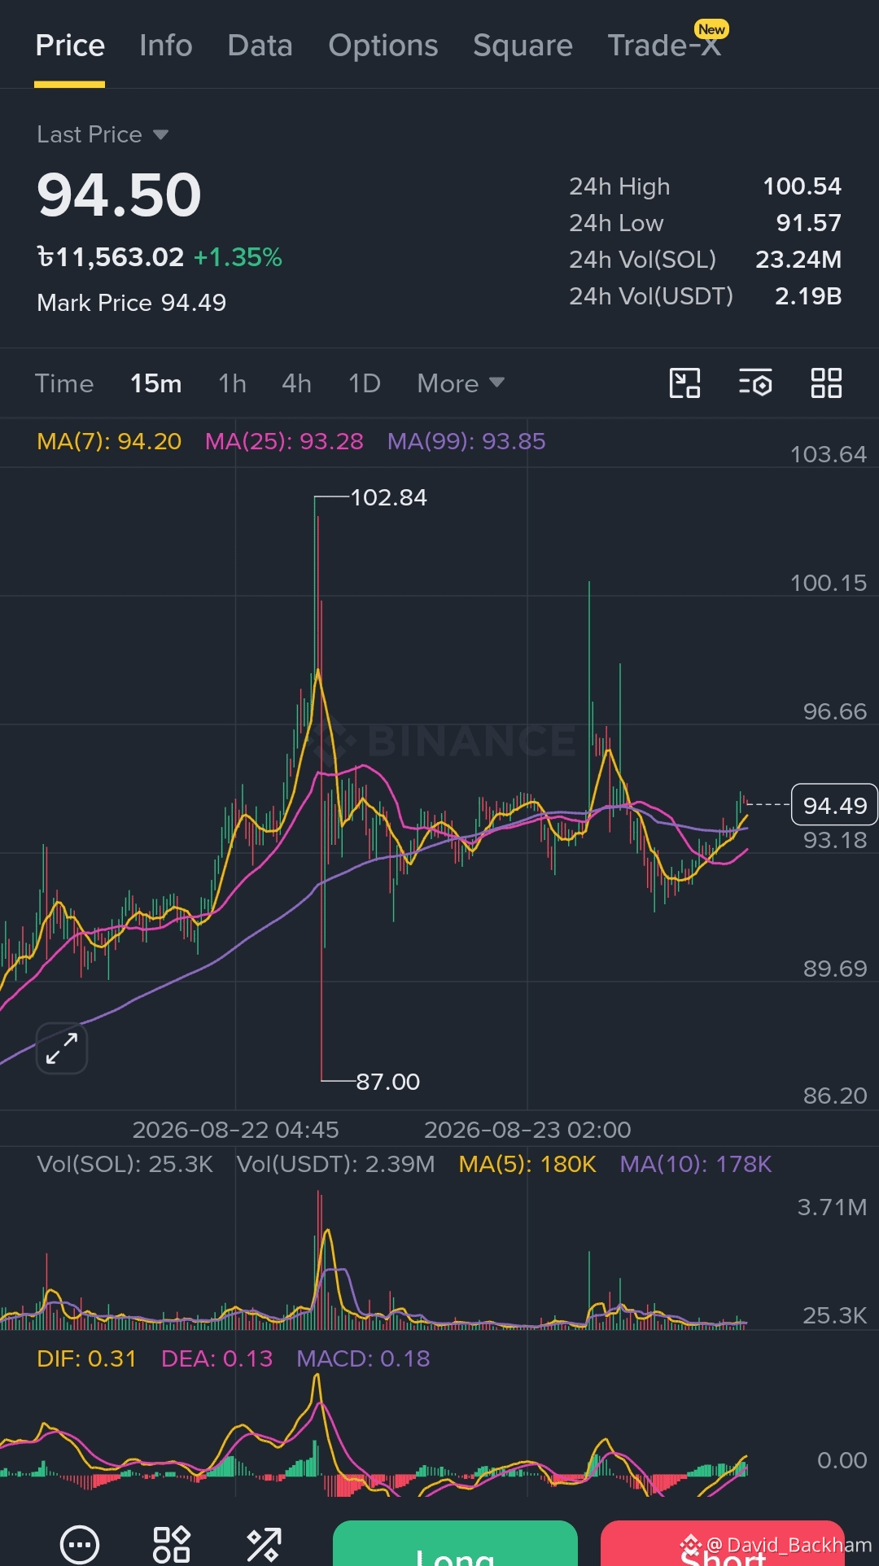Open the chart indicator settings icon
This screenshot has width=879, height=1566.
click(755, 383)
